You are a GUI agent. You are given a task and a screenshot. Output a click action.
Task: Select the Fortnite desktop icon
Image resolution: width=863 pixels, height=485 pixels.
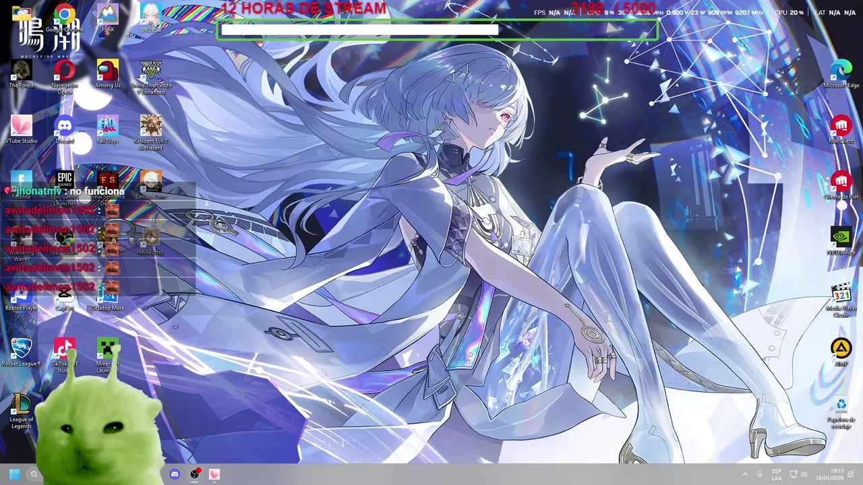22,185
